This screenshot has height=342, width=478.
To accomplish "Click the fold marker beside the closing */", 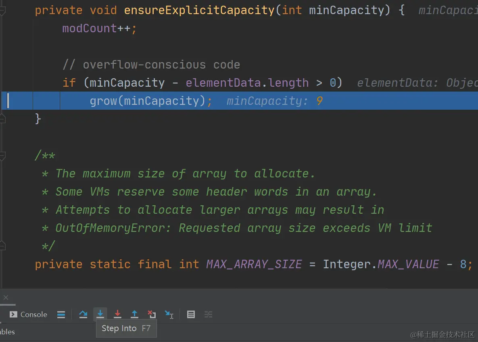I will click(2, 246).
